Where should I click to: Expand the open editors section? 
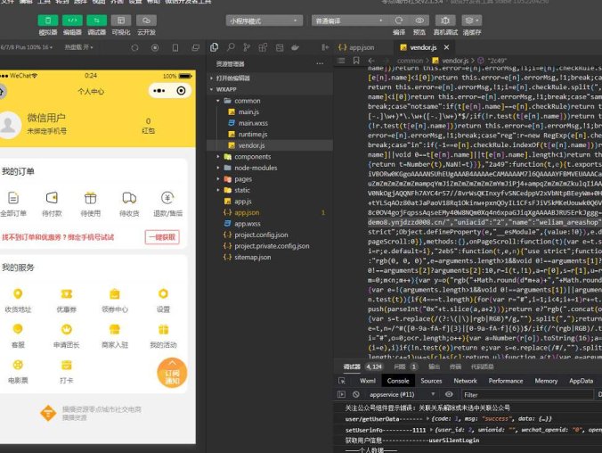[270, 78]
